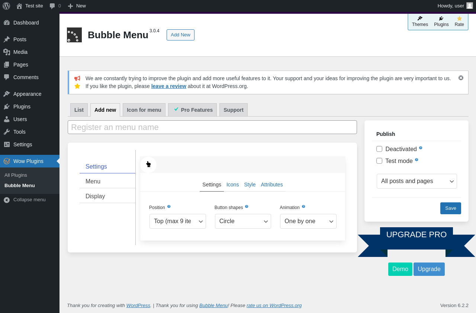Click the Test site home icon
476x313 pixels.
pos(19,6)
